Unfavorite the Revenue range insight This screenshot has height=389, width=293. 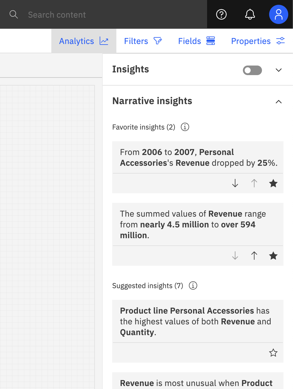click(273, 256)
